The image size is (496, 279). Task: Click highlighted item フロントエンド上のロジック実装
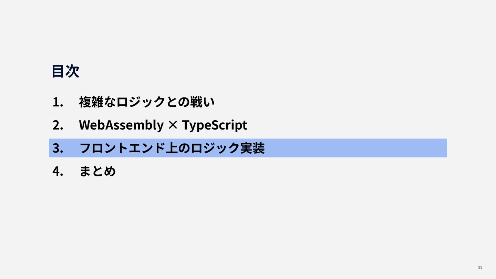coord(172,148)
